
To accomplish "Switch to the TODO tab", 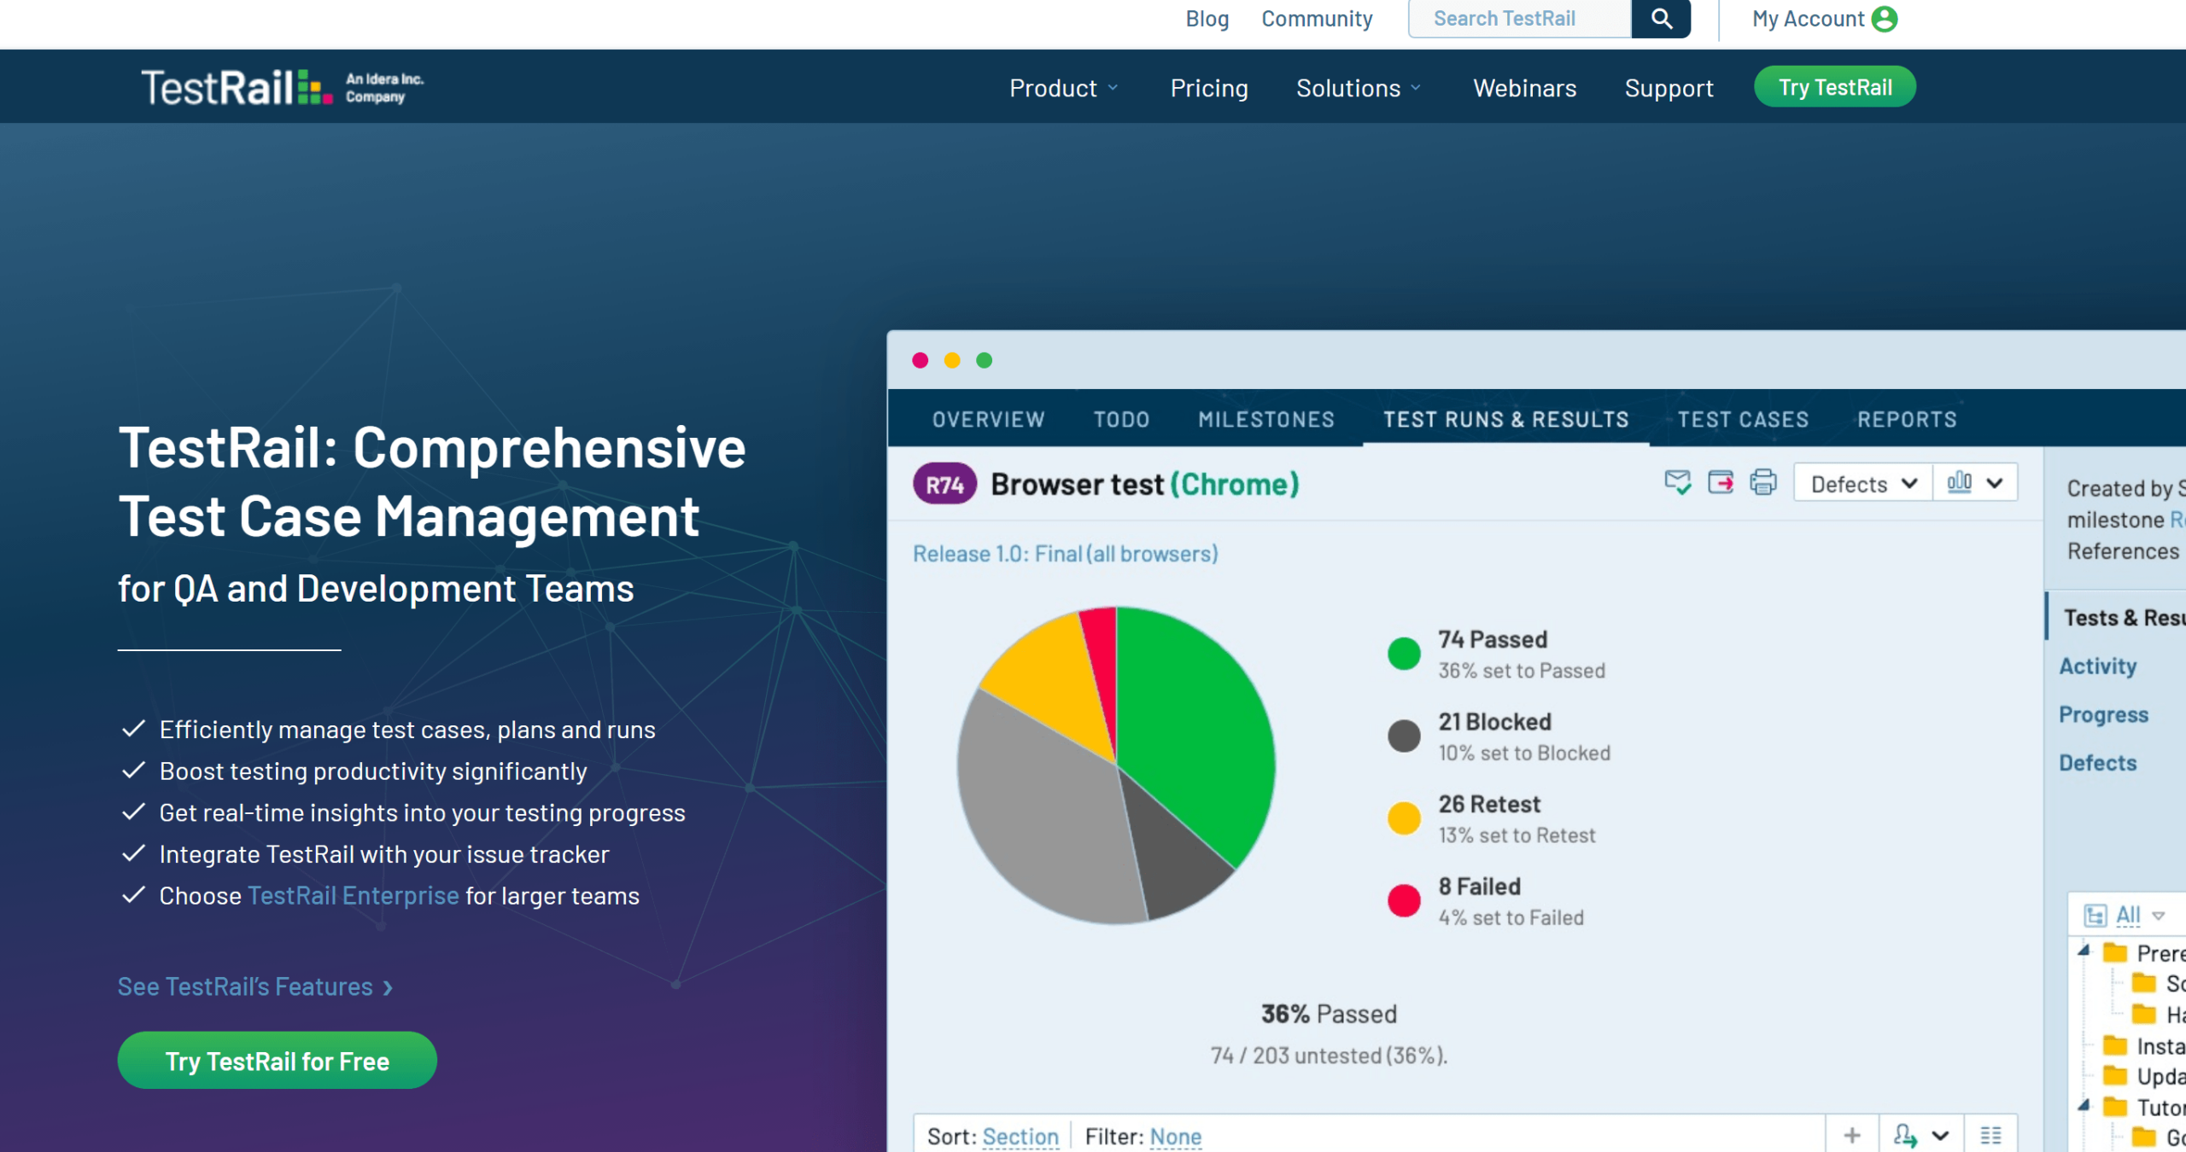I will 1121,419.
